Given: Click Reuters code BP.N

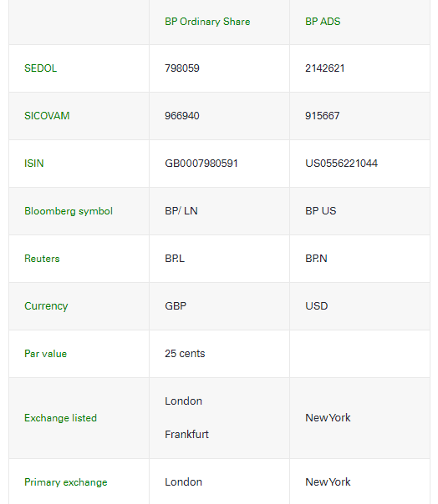Looking at the screenshot, I should pos(316,259).
